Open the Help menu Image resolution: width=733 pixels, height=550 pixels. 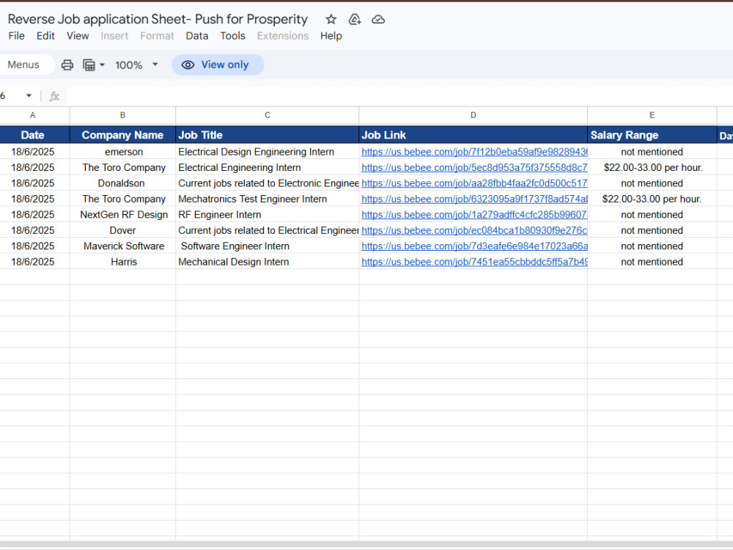tap(331, 36)
